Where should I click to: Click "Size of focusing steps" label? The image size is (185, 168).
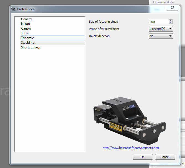click(103, 22)
